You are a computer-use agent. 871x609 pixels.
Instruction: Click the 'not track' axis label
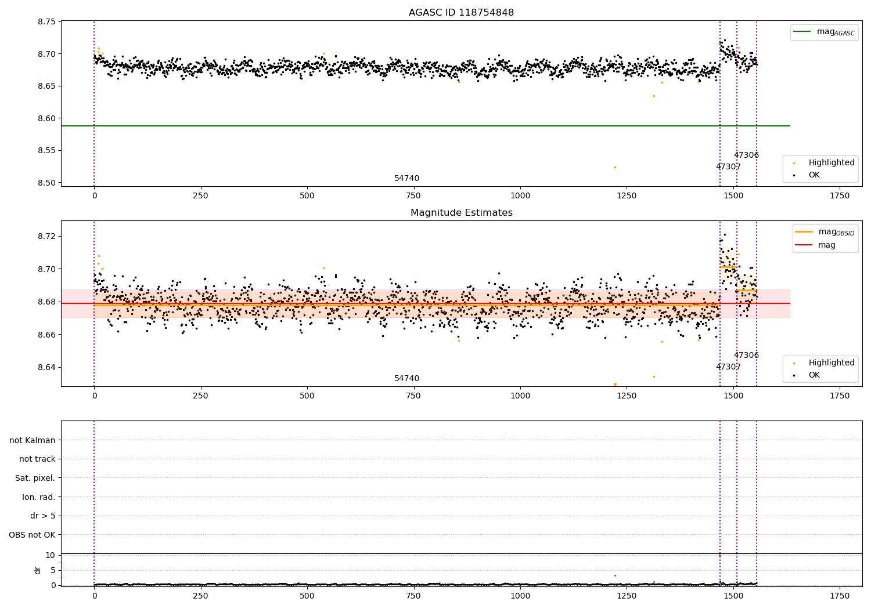[x=37, y=459]
